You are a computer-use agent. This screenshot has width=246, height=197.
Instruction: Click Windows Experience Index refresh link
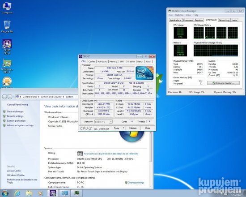[x=111, y=154]
